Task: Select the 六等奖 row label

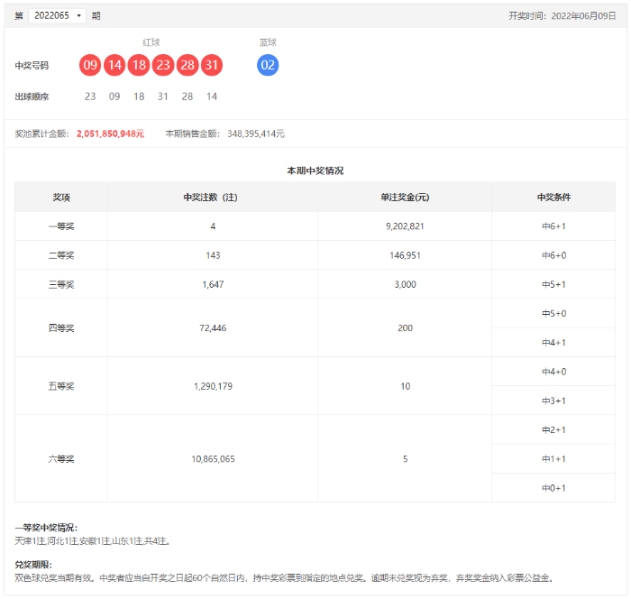Action: pyautogui.click(x=61, y=458)
